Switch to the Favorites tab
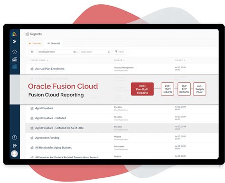The width and height of the screenshot is (225, 183). [x=35, y=44]
